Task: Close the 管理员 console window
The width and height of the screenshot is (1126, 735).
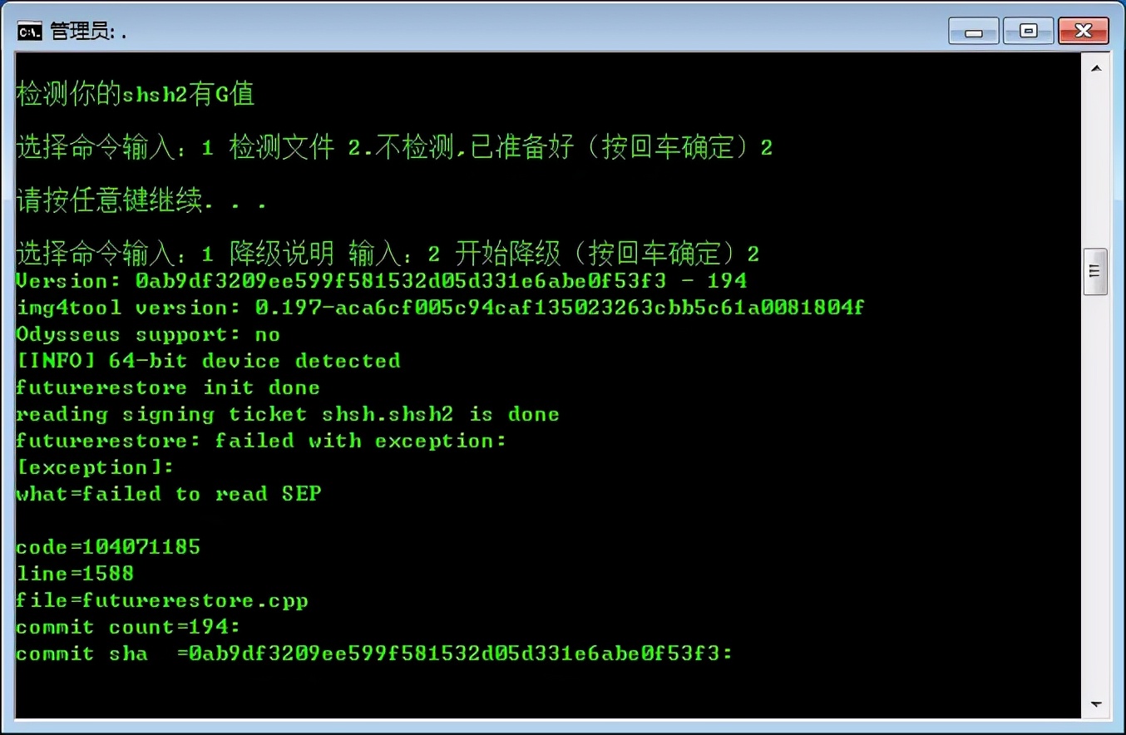Action: 1082,30
